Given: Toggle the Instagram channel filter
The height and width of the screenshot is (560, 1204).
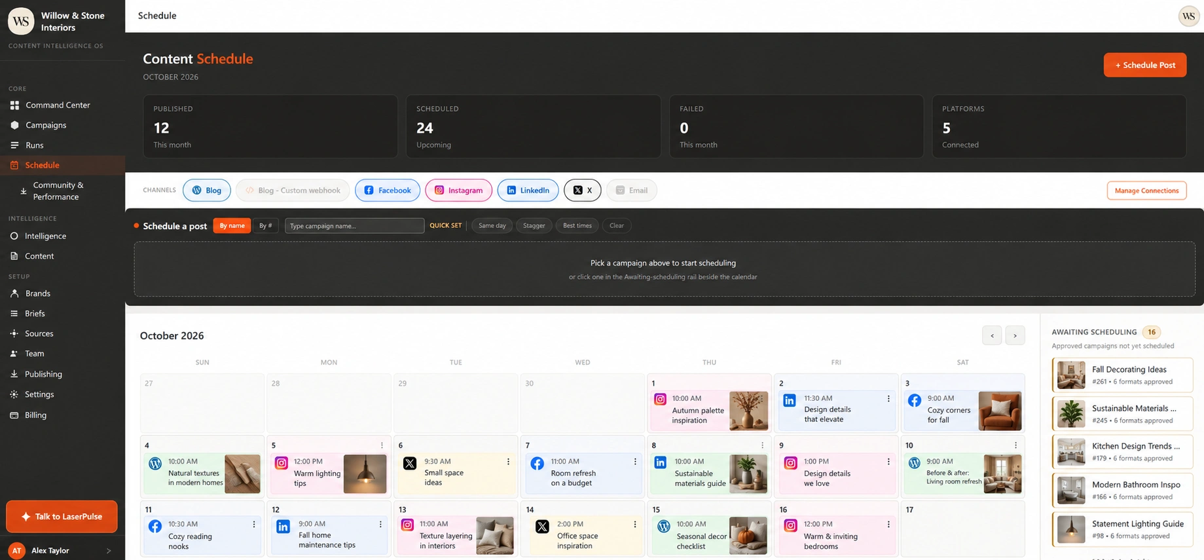Looking at the screenshot, I should tap(458, 191).
